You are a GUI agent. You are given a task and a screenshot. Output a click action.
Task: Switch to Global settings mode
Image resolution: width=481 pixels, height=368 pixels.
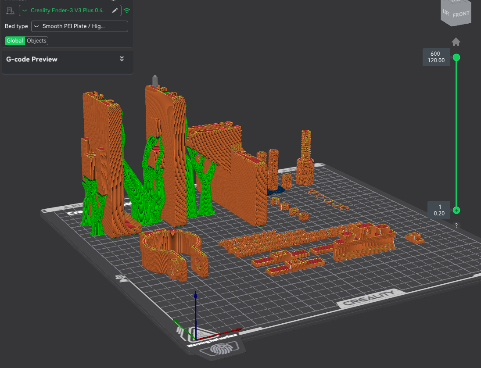pos(15,41)
